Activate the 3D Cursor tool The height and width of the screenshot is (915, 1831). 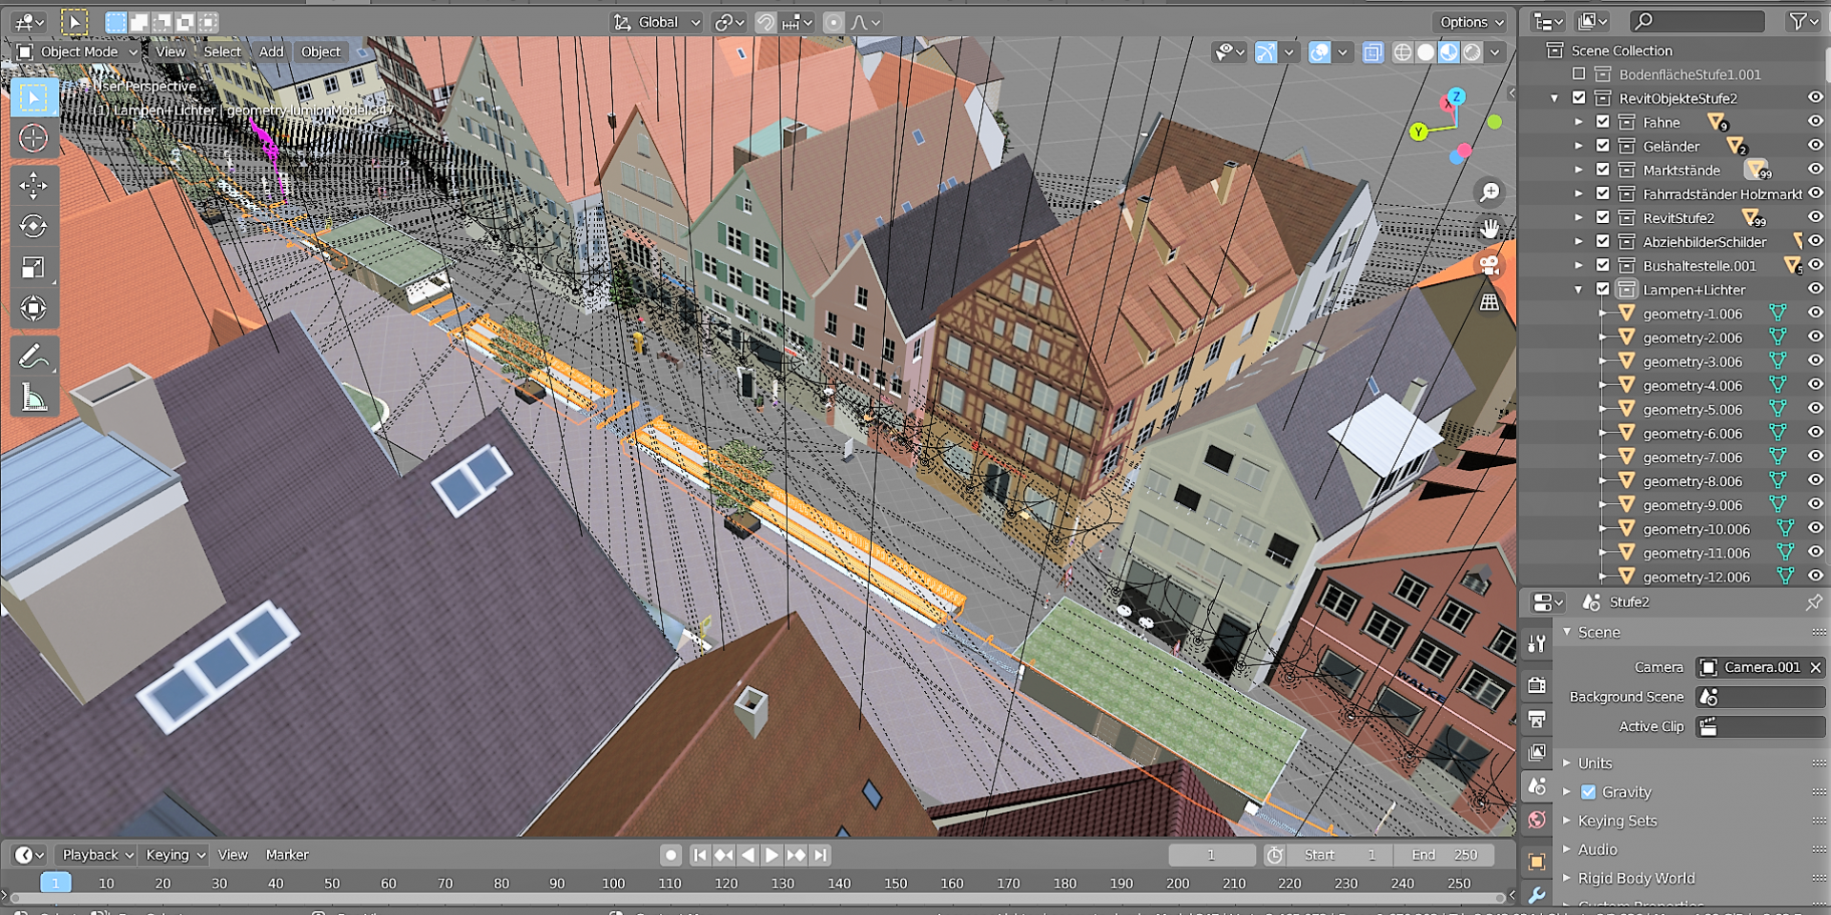pyautogui.click(x=33, y=138)
